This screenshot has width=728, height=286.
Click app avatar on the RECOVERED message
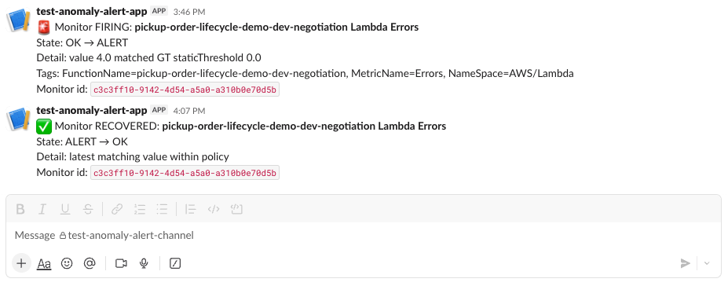18,119
